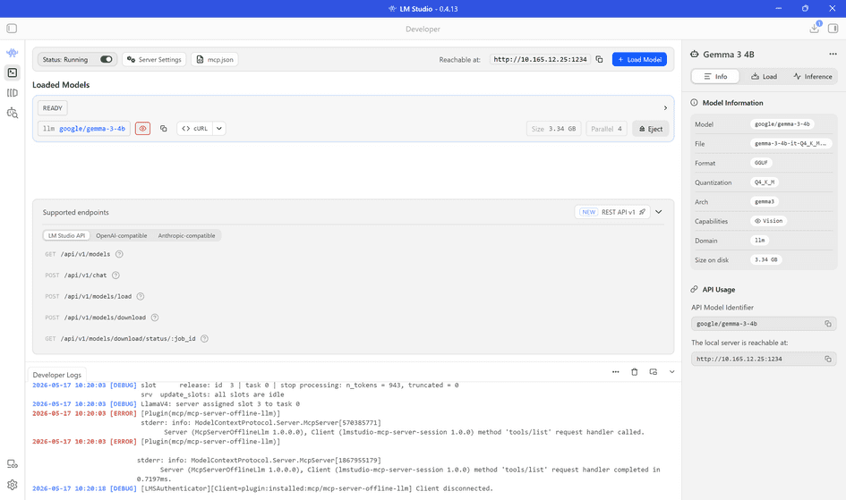Toggle the vision eye icon for gemma-3-4b
Screen dimensions: 846x500
point(142,129)
